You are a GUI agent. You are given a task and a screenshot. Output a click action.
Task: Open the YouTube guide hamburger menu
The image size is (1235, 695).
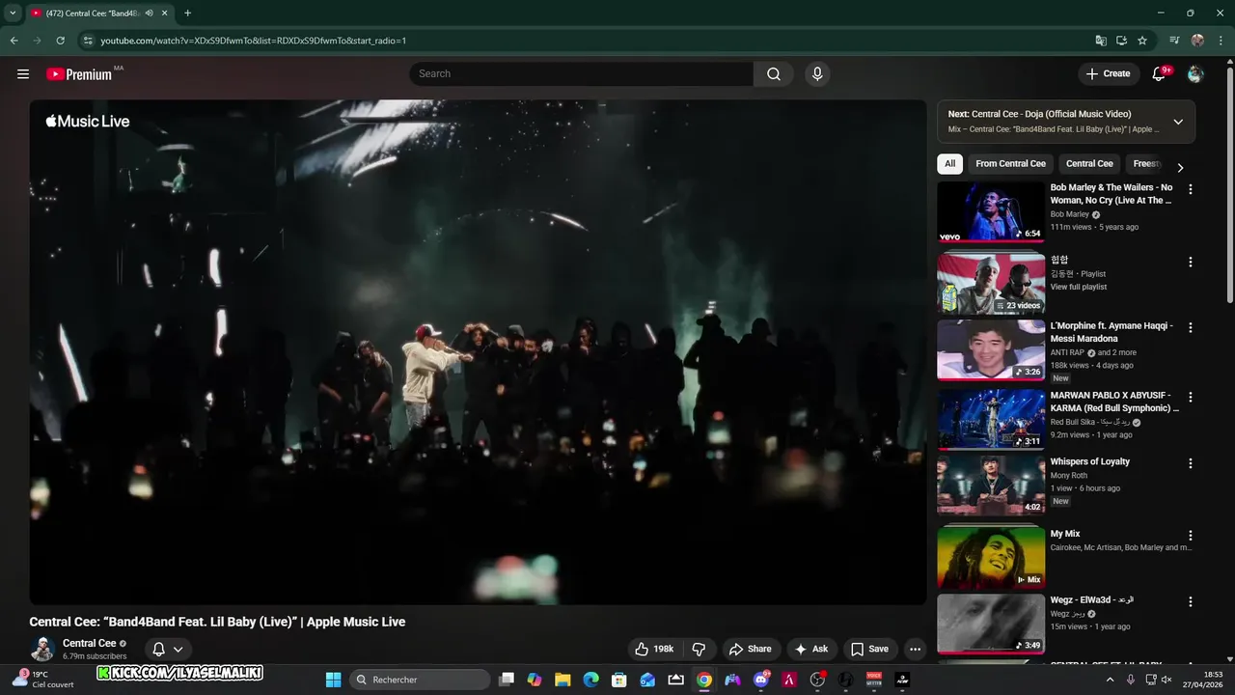pyautogui.click(x=23, y=74)
